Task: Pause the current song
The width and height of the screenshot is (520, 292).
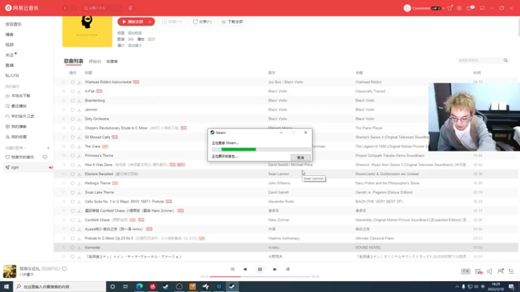Action: (259, 269)
